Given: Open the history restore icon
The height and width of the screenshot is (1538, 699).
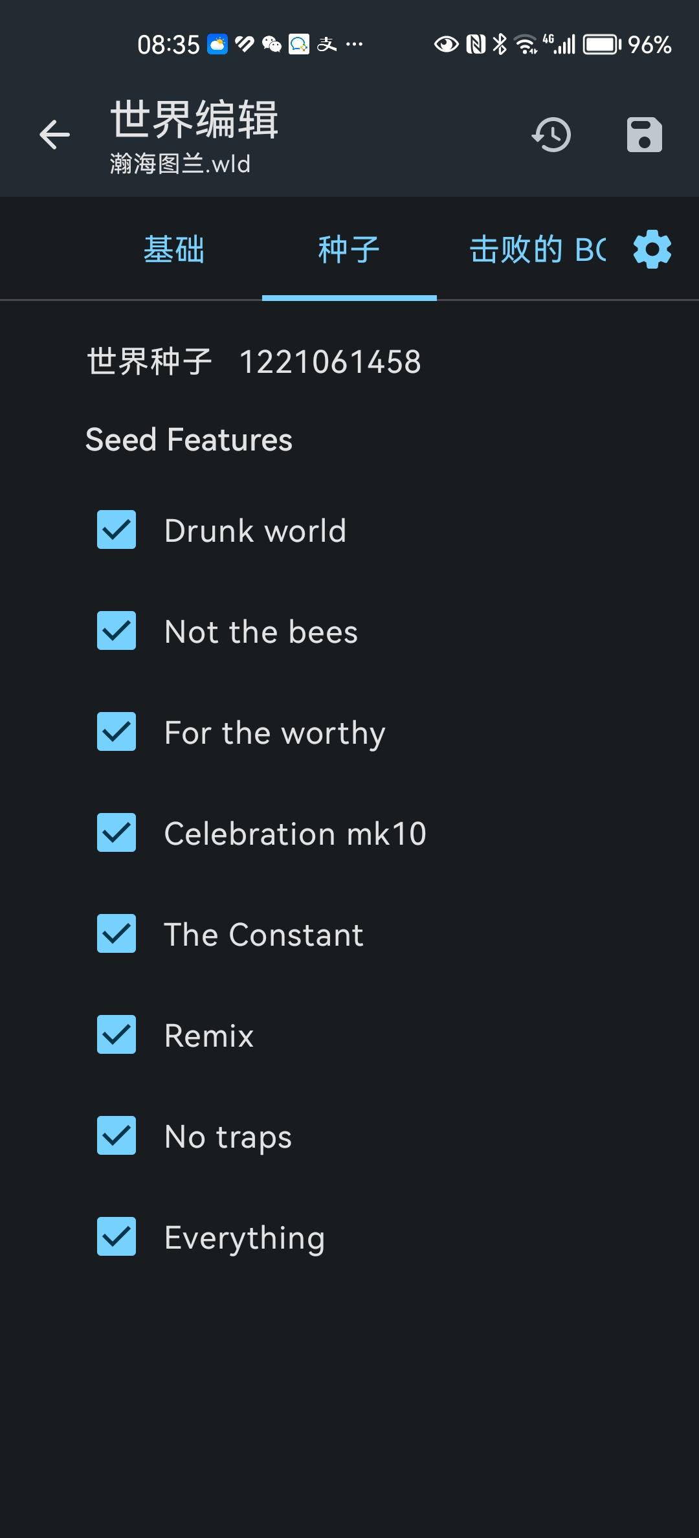Looking at the screenshot, I should (x=551, y=135).
